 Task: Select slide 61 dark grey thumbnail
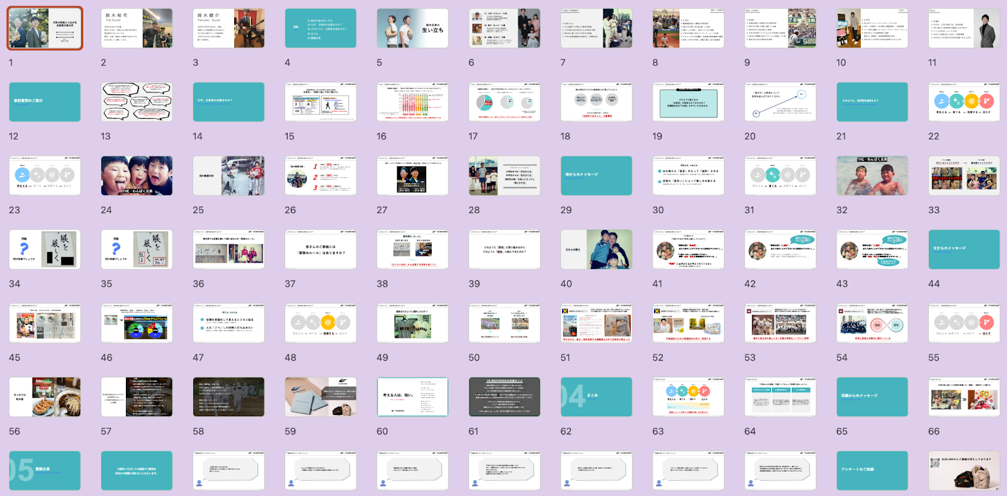(504, 397)
